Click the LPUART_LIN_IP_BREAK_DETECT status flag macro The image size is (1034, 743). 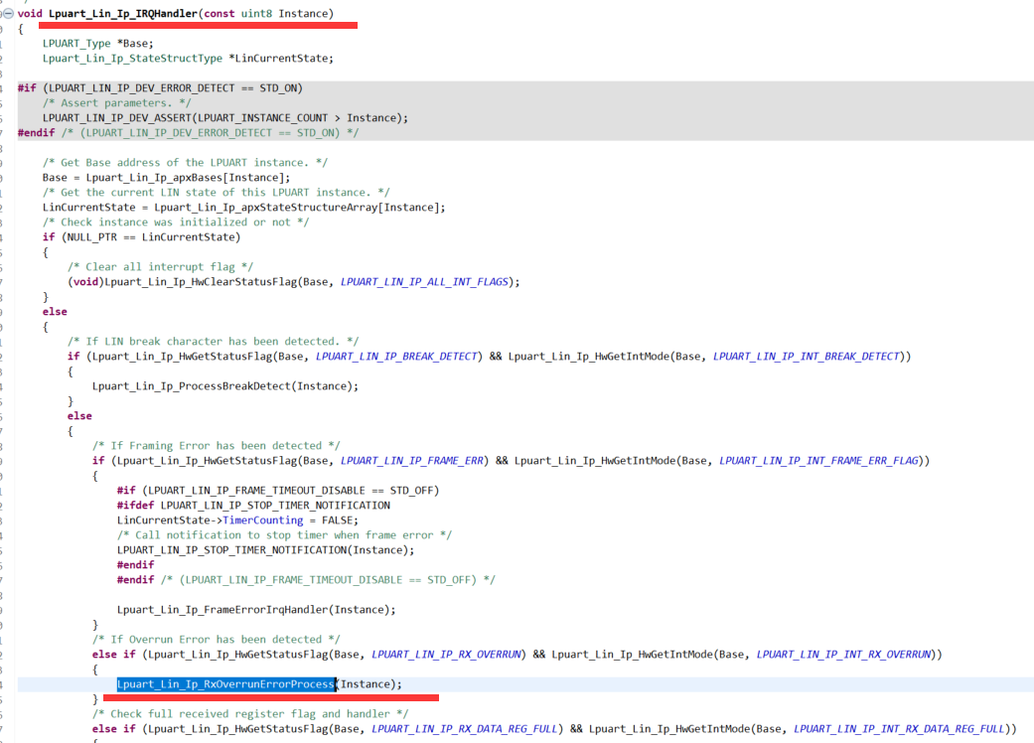pyautogui.click(x=396, y=357)
